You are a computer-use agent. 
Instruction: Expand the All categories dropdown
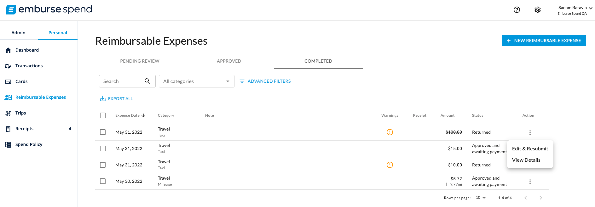pos(196,81)
